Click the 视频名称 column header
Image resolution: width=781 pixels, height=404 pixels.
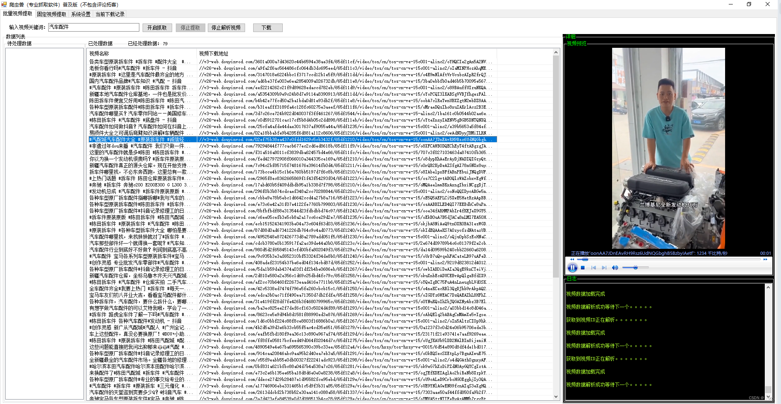click(x=142, y=53)
